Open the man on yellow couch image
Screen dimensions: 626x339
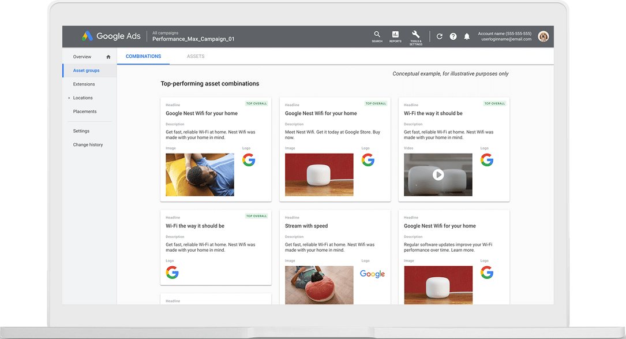point(200,174)
